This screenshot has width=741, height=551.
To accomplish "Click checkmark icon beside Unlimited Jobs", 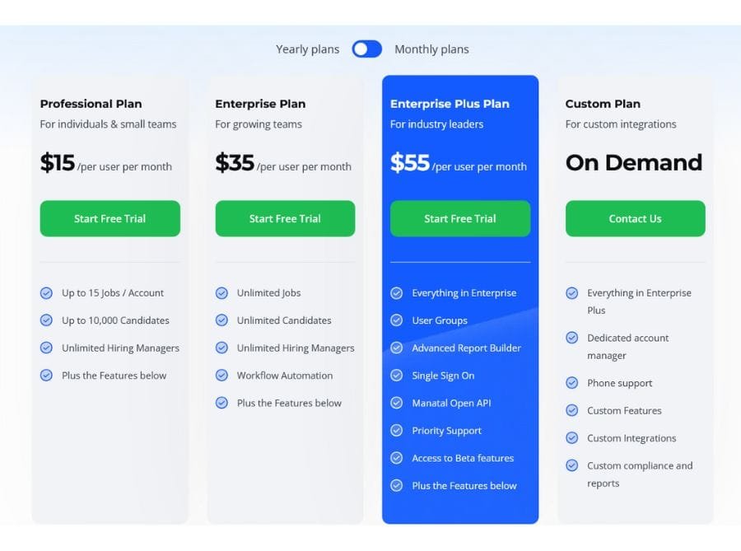I will click(221, 293).
